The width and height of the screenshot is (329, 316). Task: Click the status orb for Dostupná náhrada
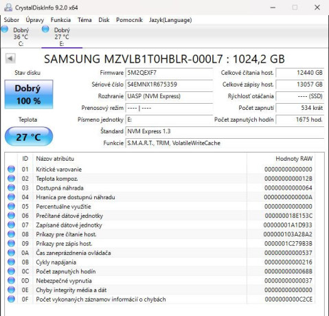tap(11, 188)
